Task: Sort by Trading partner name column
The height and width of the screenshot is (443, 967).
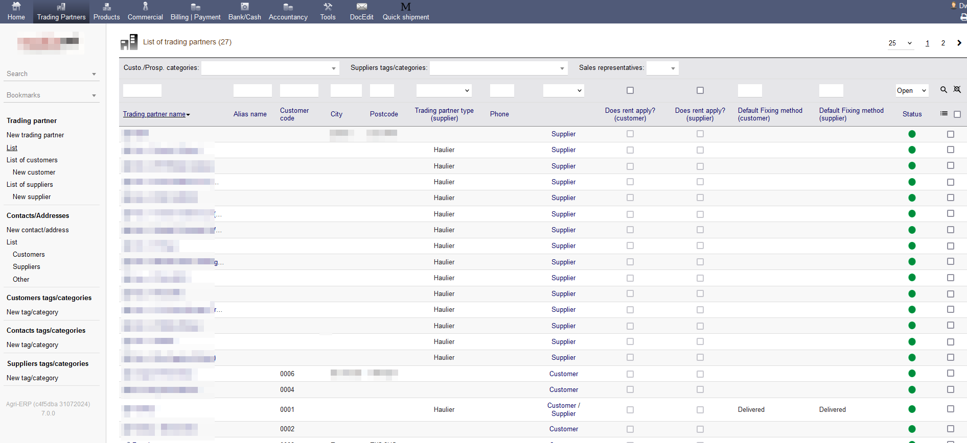Action: pyautogui.click(x=154, y=114)
